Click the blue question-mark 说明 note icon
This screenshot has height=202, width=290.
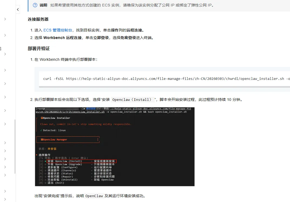pos(35,5)
